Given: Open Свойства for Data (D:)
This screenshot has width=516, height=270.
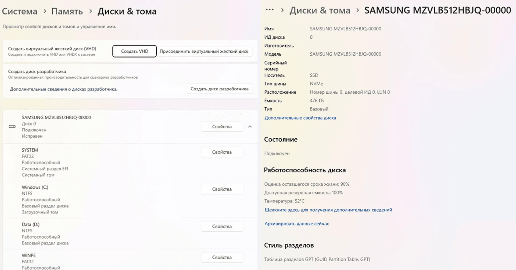Looking at the screenshot, I should [x=222, y=226].
